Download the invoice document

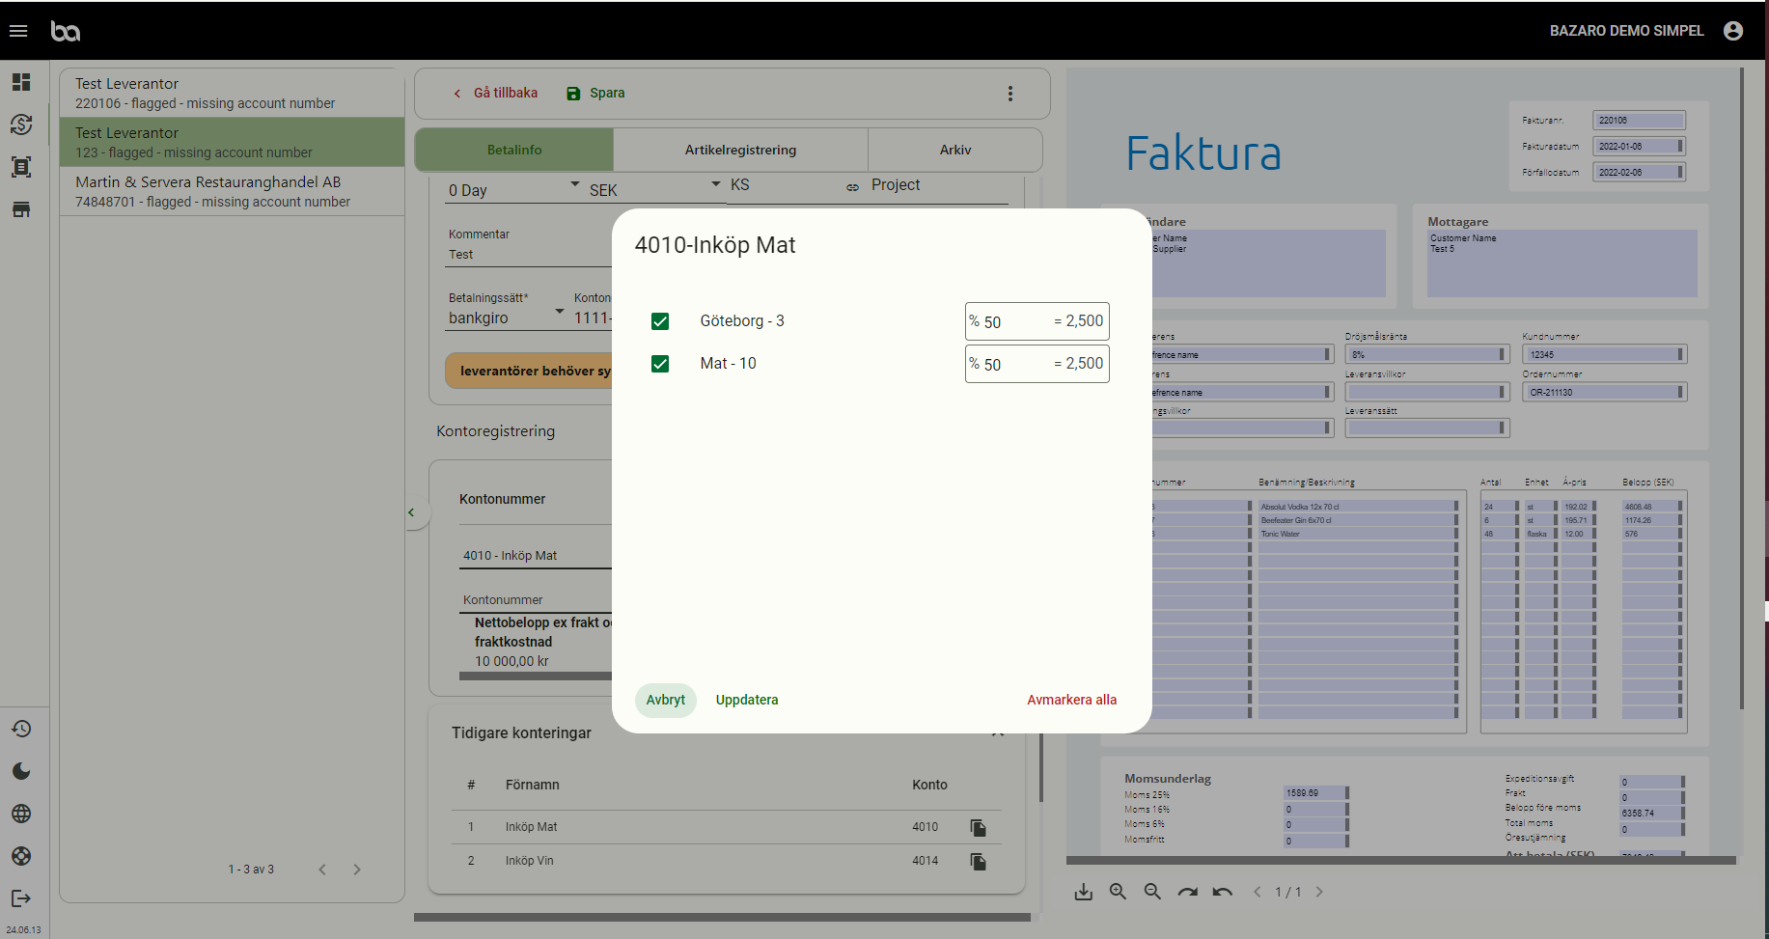point(1084,892)
